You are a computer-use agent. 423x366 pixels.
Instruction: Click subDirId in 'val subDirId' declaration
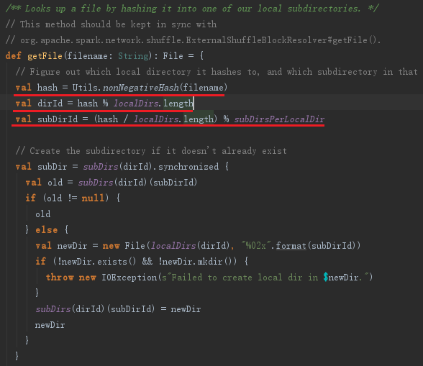coord(58,119)
